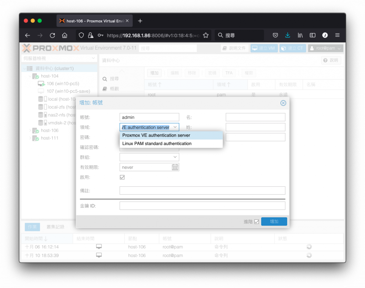Select the task row 十月 10 18:53:39

click(182, 256)
